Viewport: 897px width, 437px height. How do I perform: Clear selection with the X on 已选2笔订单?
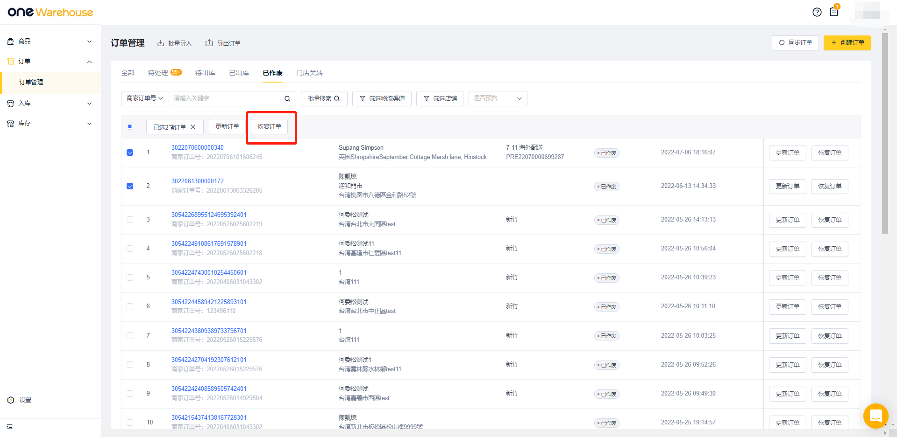click(x=193, y=127)
